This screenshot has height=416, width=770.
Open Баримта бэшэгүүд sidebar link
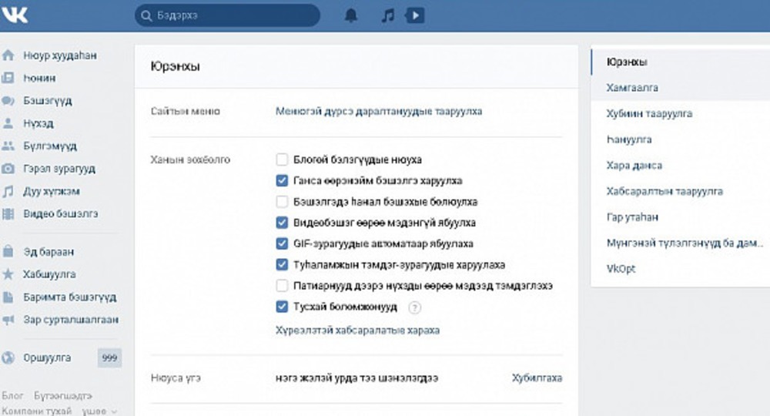[x=70, y=297]
